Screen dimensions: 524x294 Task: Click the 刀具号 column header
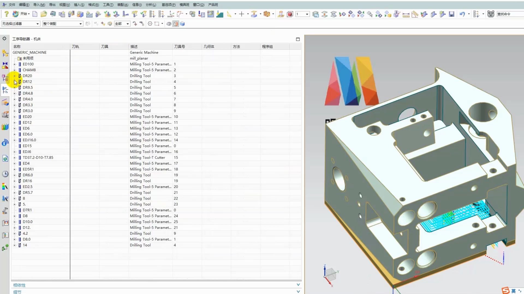click(180, 47)
